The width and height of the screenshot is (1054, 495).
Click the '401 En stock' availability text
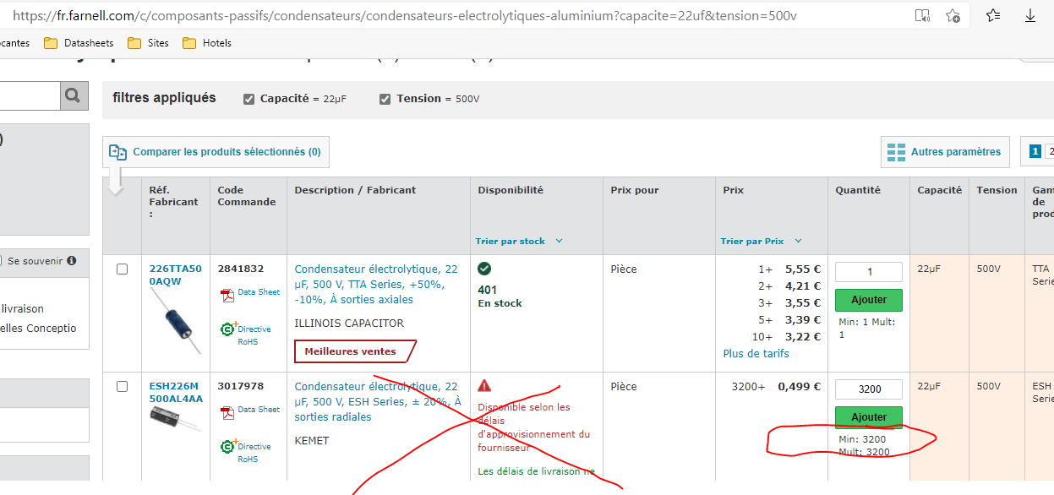(x=500, y=296)
